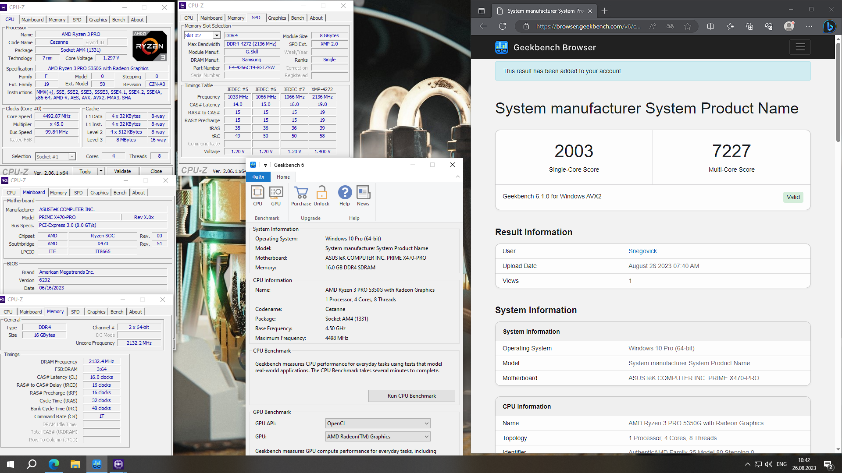Click the Unlock padlock icon in Geekbench
Viewport: 842px width, 473px height.
pos(321,196)
